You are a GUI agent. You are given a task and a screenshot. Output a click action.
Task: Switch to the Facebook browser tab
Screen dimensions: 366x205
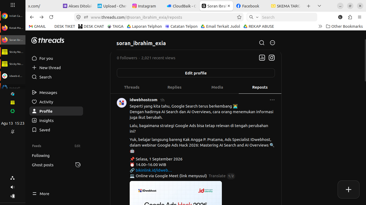point(251,6)
